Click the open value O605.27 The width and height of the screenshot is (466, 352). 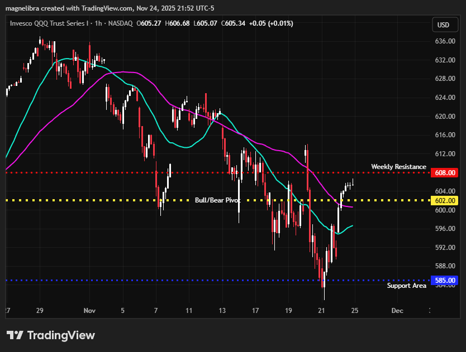[x=149, y=23]
